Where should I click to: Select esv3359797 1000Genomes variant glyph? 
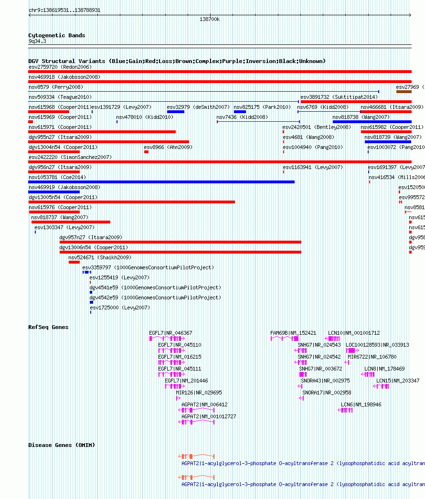point(87,272)
